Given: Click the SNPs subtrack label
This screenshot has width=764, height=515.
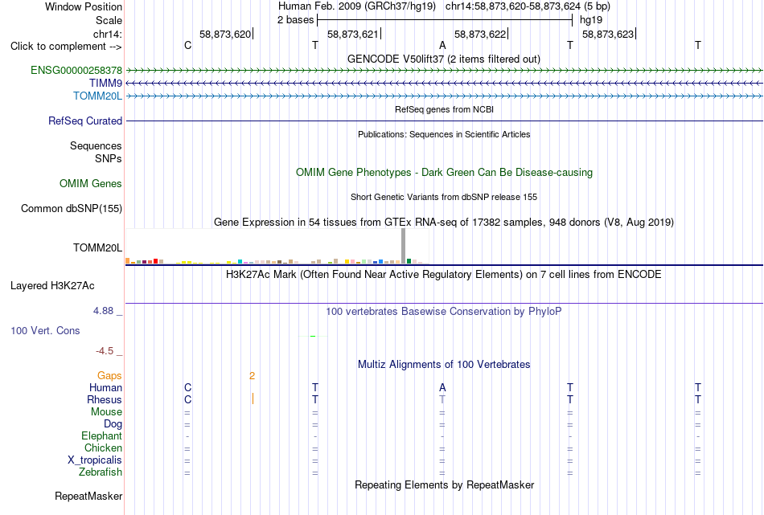Looking at the screenshot, I should (x=109, y=159).
